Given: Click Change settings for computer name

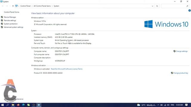Looking at the screenshot, I should click(x=181, y=51).
